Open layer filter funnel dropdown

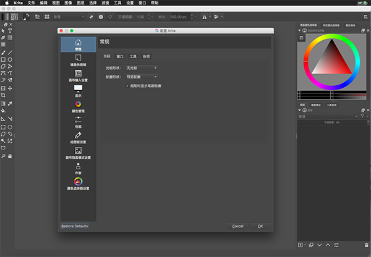pyautogui.click(x=364, y=116)
